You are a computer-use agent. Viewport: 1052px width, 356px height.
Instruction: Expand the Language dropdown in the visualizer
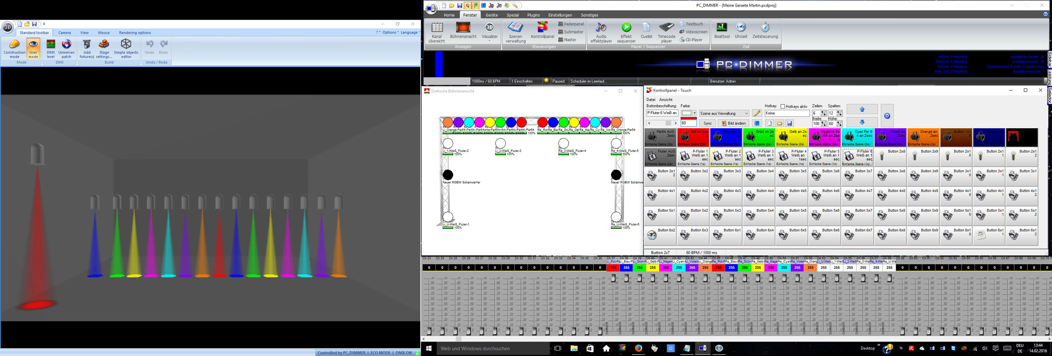(x=410, y=32)
